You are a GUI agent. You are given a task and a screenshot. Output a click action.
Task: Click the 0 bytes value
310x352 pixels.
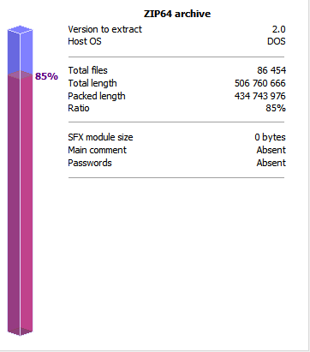[270, 137]
